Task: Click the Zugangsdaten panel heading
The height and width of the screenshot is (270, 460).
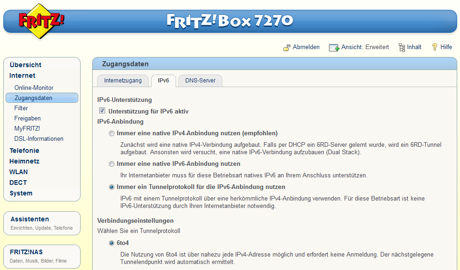Action: coord(125,64)
